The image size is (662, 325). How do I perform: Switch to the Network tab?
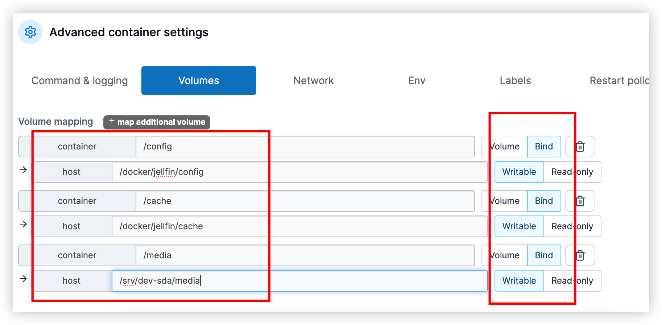click(x=313, y=81)
